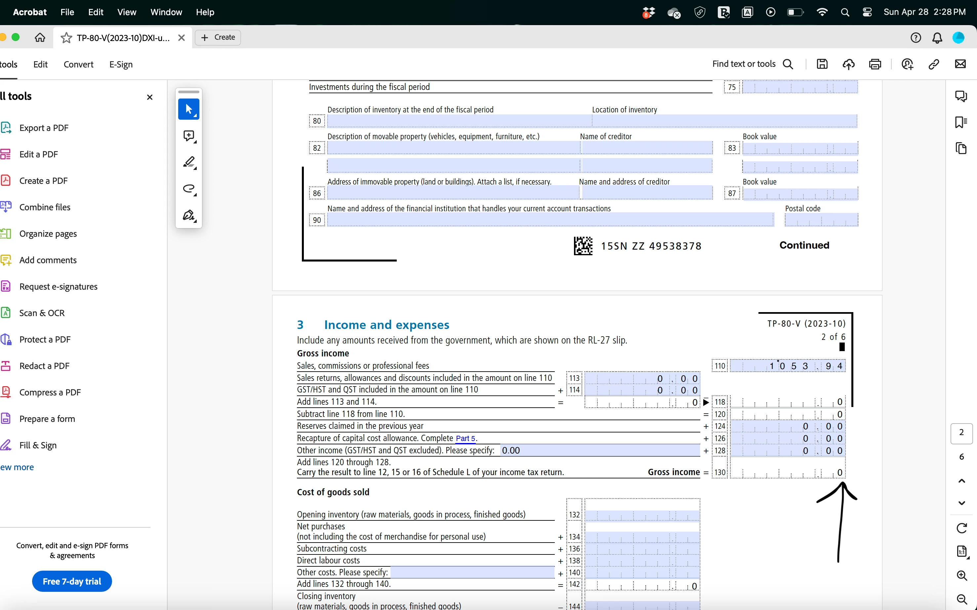Open the Part 5 hyperlink
The width and height of the screenshot is (977, 610).
pos(465,438)
